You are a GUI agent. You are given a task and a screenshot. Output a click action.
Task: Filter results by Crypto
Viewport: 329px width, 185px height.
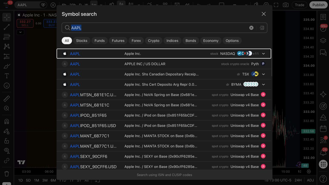click(x=154, y=41)
